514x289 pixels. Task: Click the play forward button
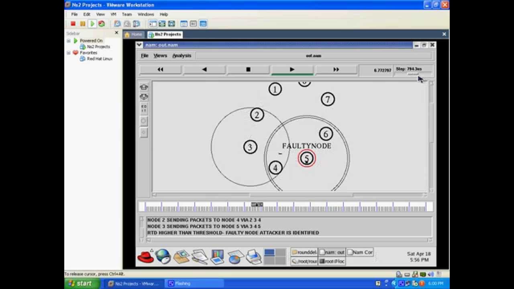292,70
